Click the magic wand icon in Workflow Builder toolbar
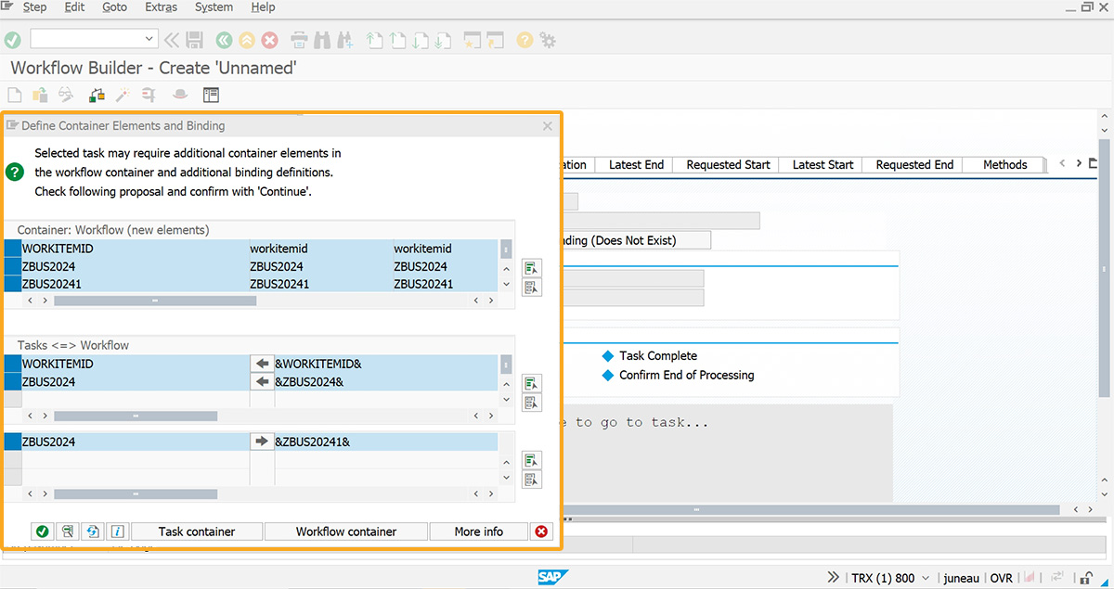The width and height of the screenshot is (1114, 589). click(122, 95)
